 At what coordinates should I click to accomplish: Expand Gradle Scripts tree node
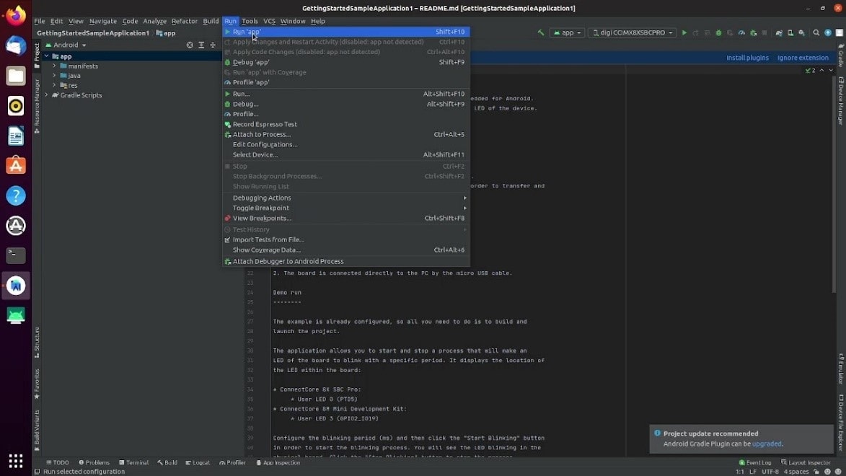(47, 95)
